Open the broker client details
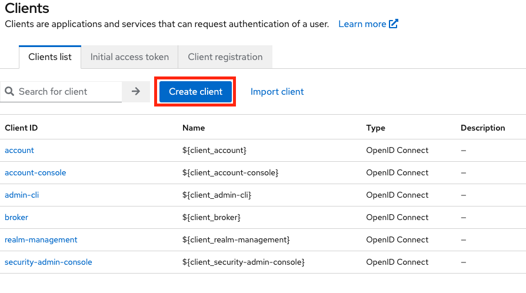The height and width of the screenshot is (293, 526). coord(16,218)
